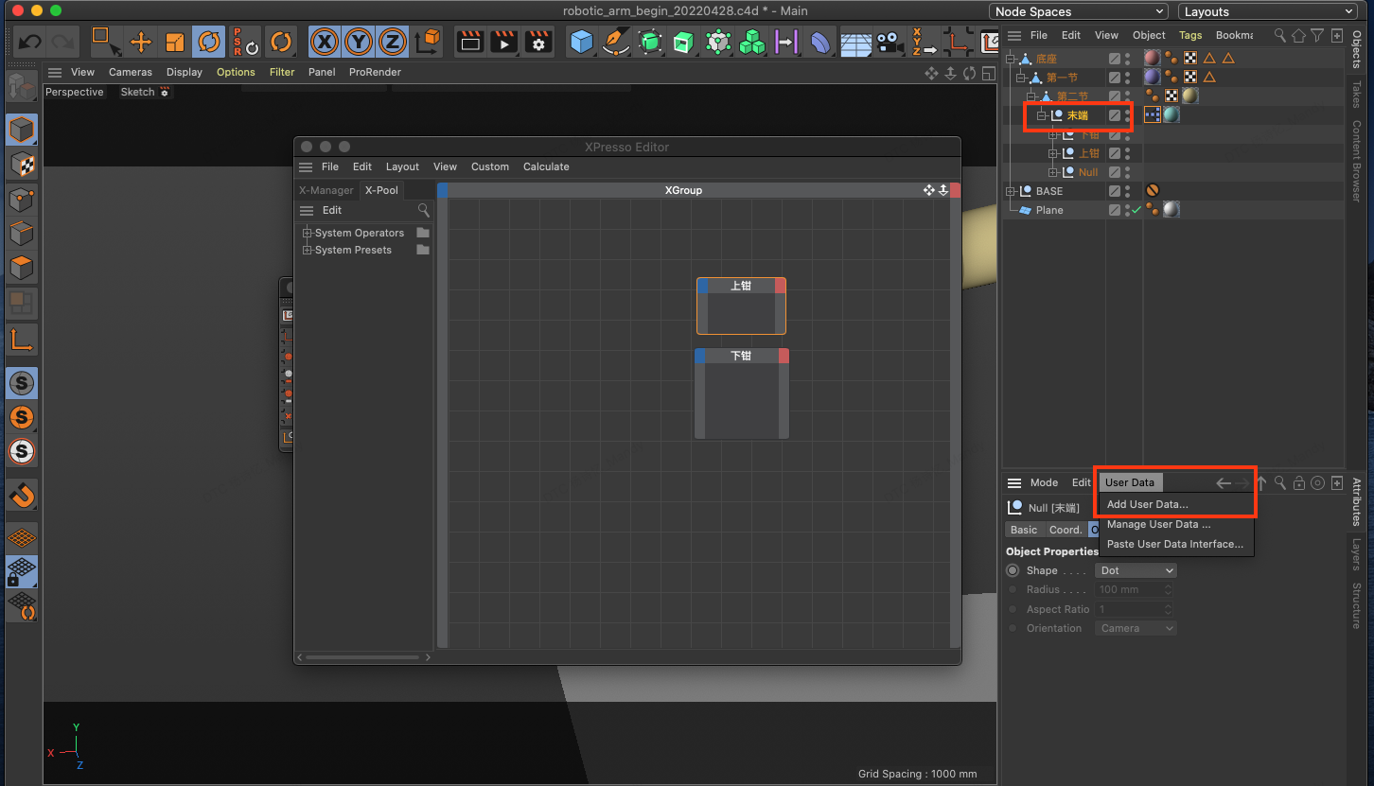Click the Model mode cube in left palette
The height and width of the screenshot is (786, 1374).
coord(22,130)
